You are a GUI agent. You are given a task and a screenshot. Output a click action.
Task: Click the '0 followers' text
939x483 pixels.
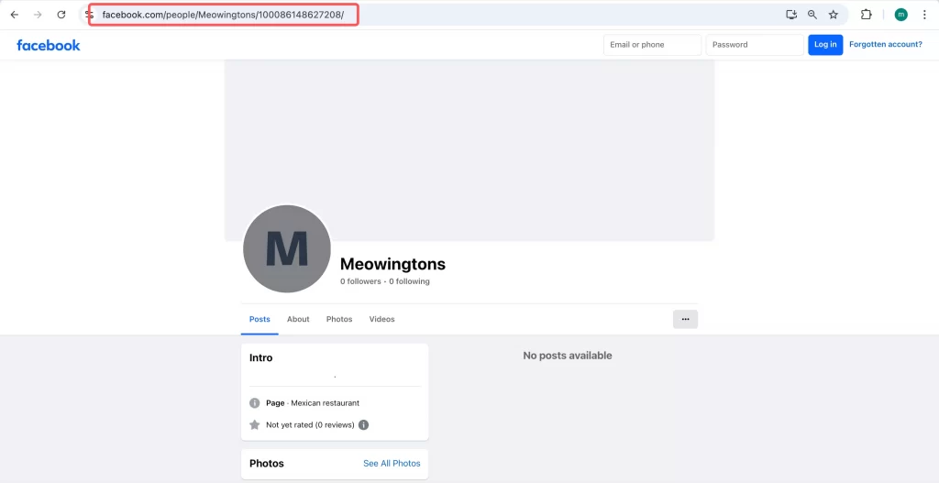[x=360, y=281]
